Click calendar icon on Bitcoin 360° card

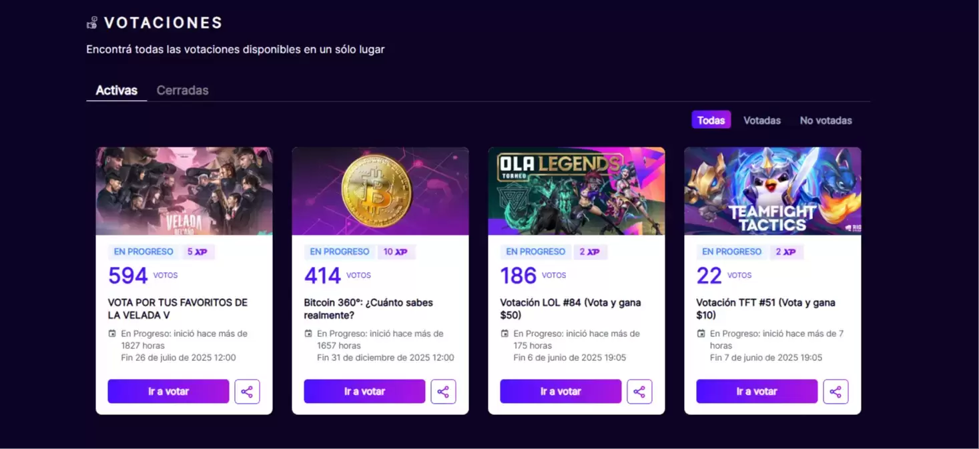pyautogui.click(x=308, y=334)
